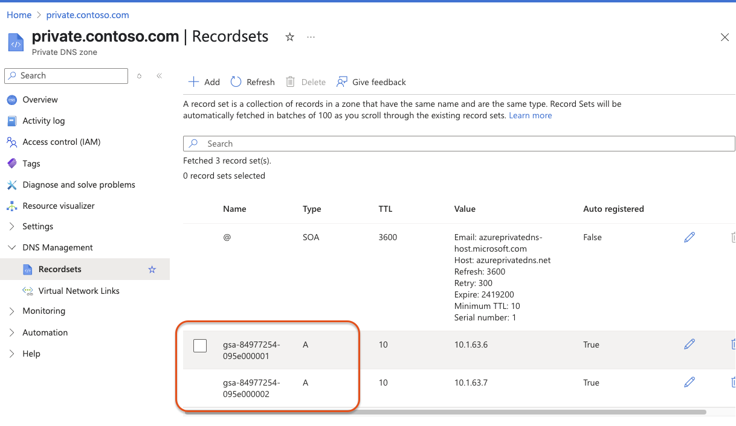This screenshot has width=736, height=426.
Task: Click the False auto registered cell
Action: (x=592, y=237)
